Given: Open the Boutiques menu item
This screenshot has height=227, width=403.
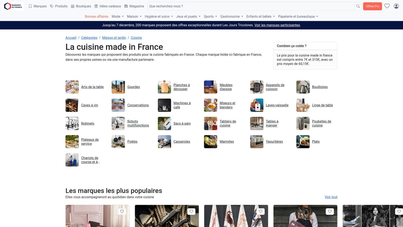Looking at the screenshot, I should pyautogui.click(x=81, y=6).
